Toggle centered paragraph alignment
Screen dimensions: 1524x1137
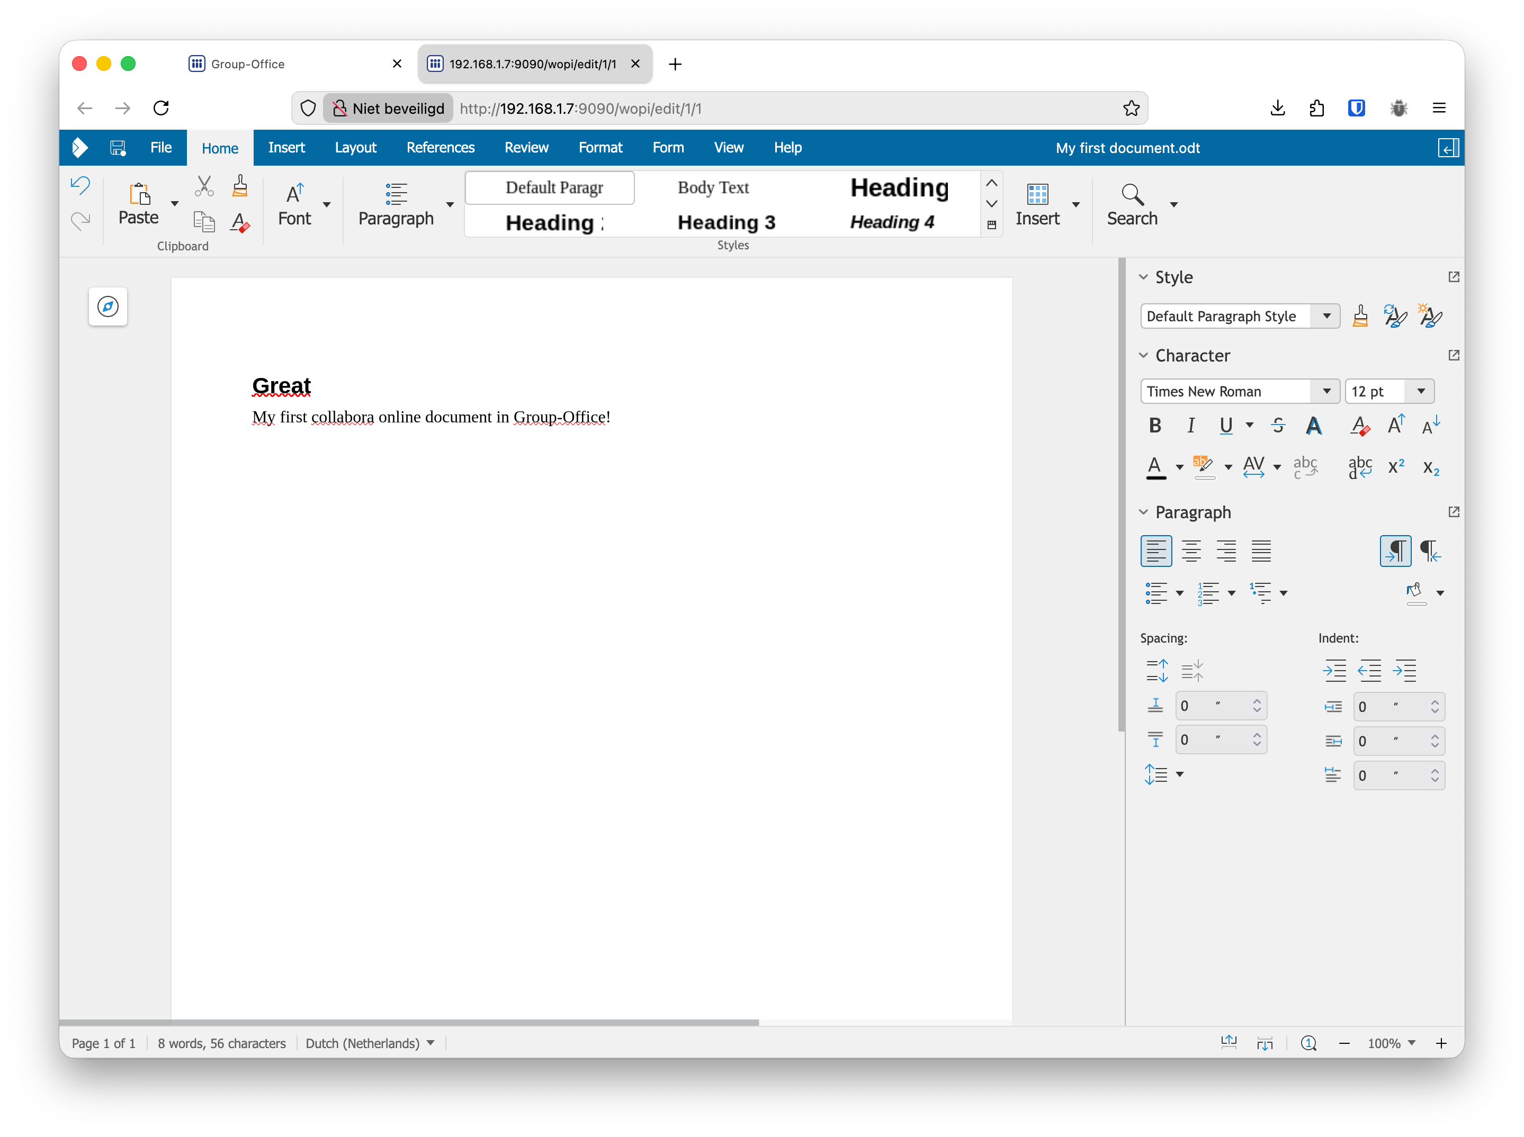[1191, 551]
